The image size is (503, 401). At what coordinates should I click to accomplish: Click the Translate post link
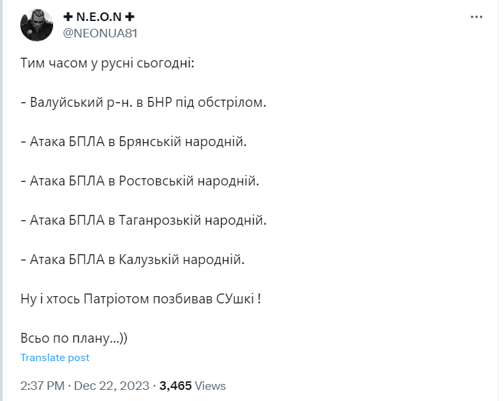(x=55, y=357)
